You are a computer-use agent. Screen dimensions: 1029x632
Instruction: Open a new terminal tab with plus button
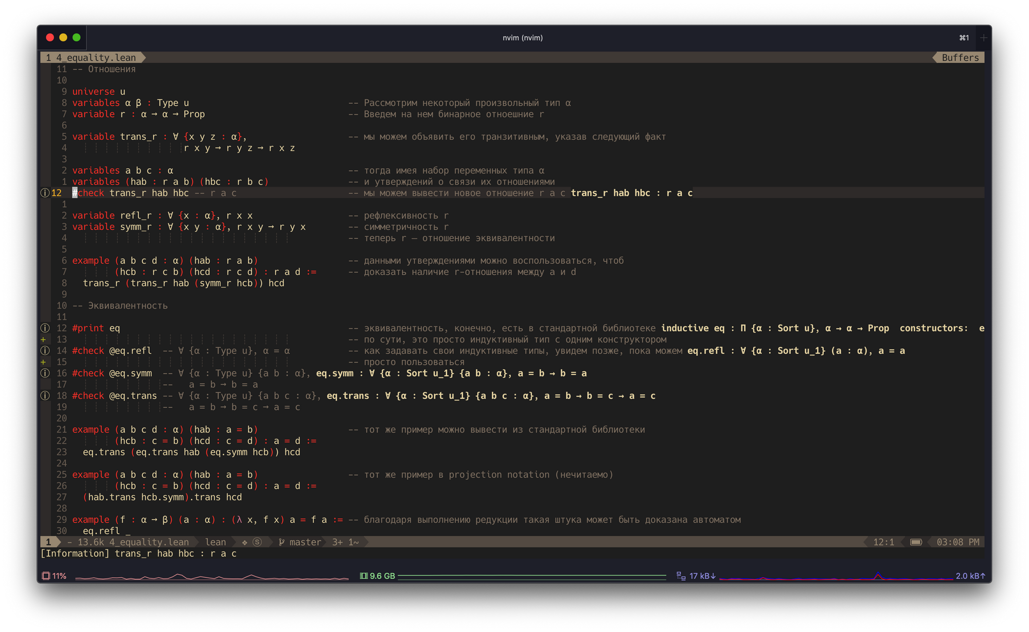pos(983,38)
